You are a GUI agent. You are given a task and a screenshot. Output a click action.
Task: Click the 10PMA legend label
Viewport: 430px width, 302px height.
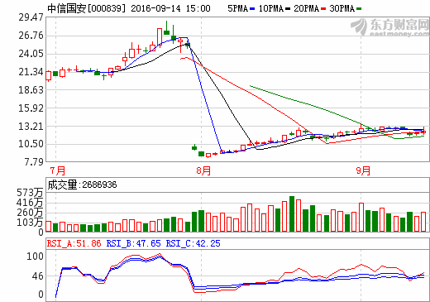271,8
